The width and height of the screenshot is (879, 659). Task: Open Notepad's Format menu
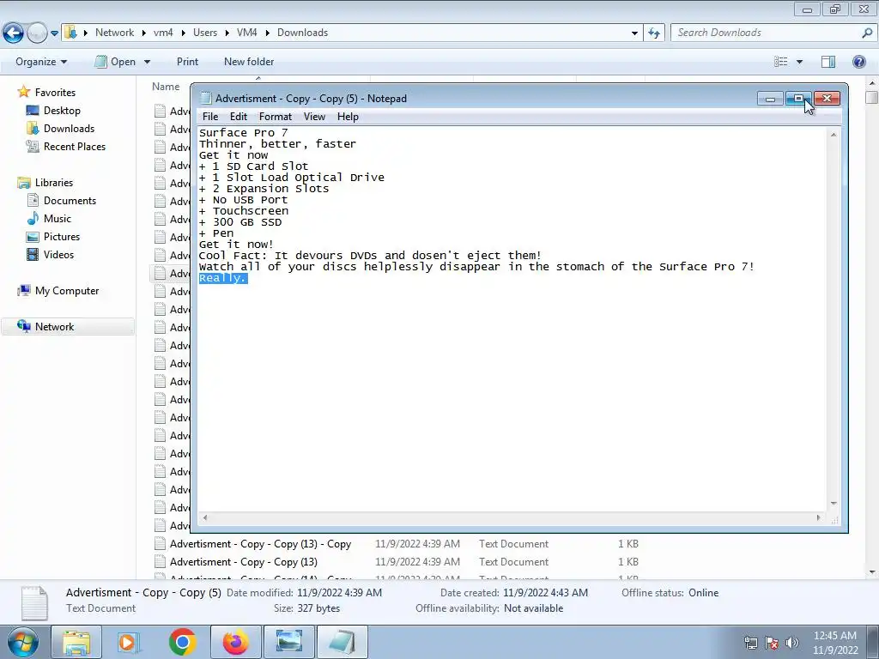pos(276,117)
